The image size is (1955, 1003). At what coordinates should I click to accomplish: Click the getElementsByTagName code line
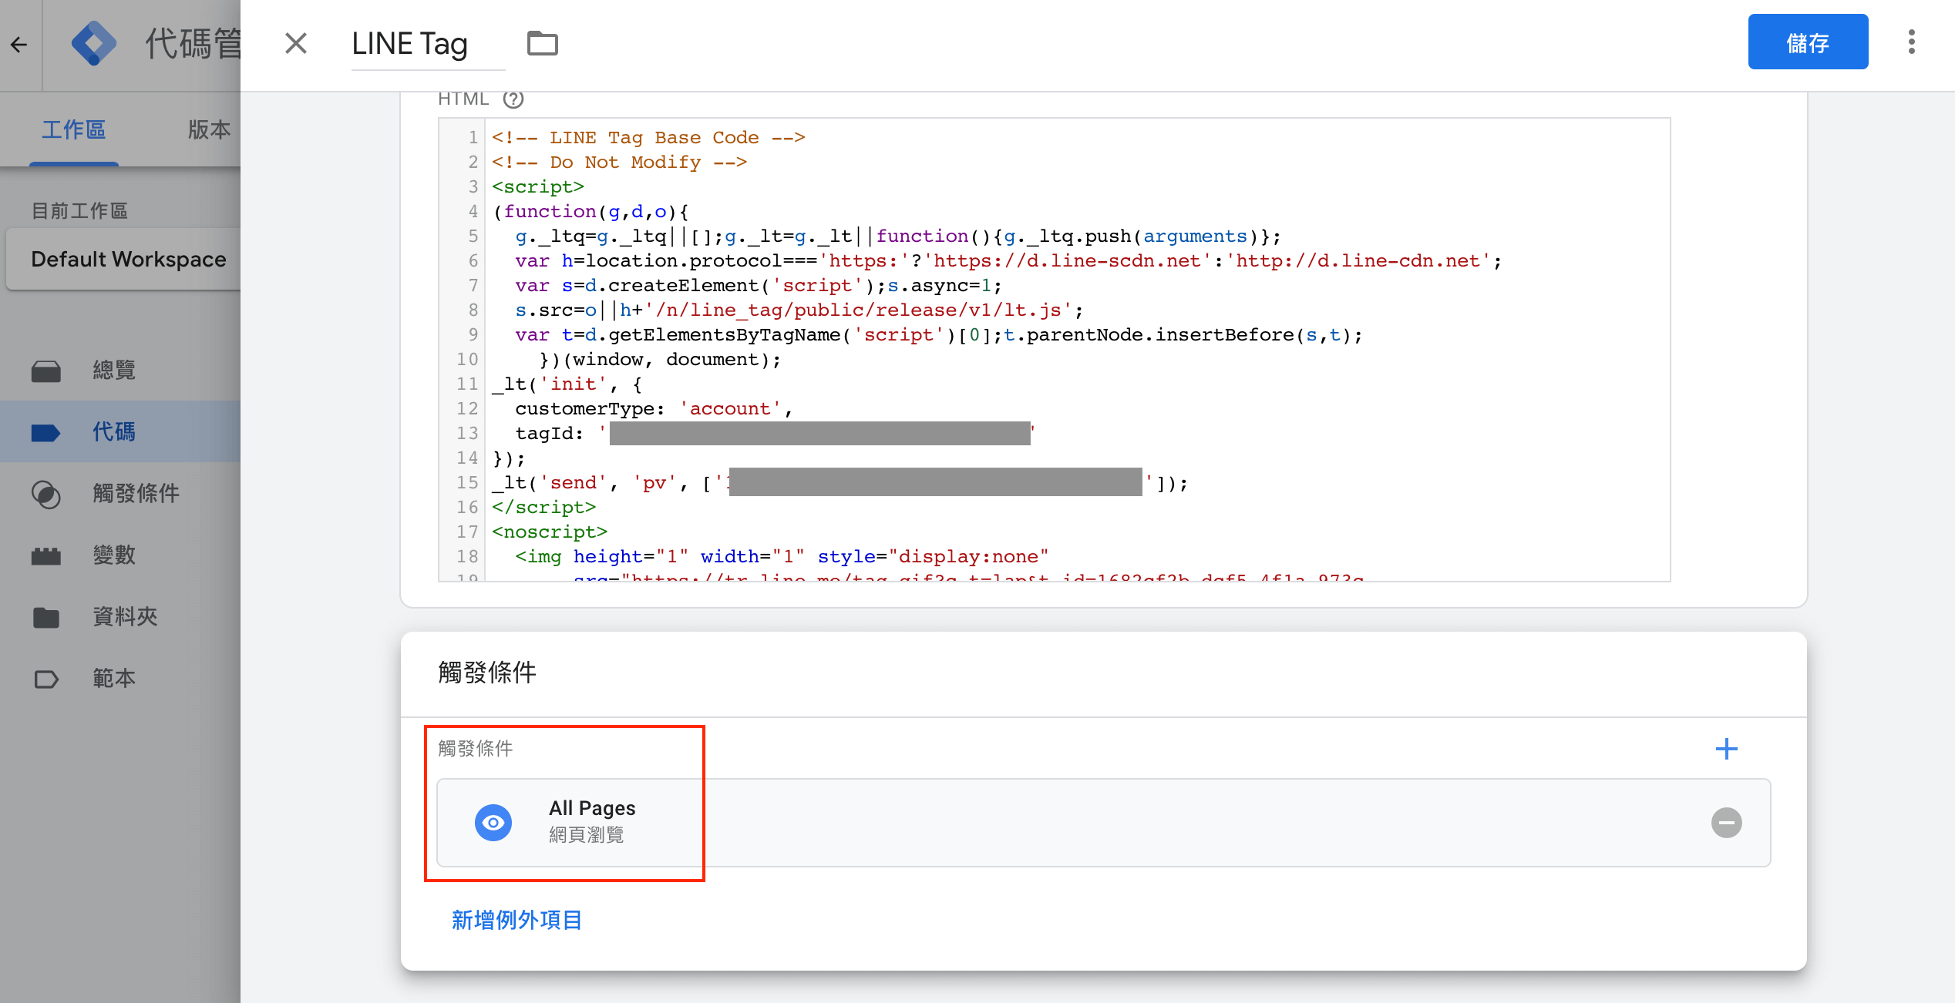tap(939, 335)
